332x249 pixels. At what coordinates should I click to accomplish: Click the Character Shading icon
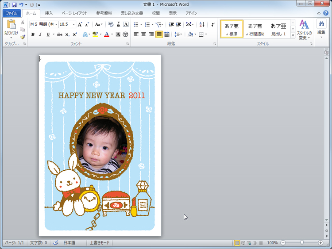[118, 34]
